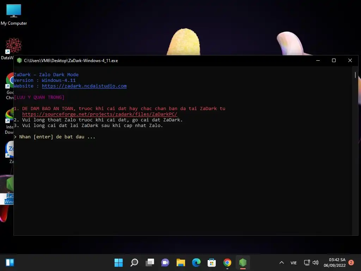Open the notification badge showing 2
The height and width of the screenshot is (271, 361).
(351, 263)
